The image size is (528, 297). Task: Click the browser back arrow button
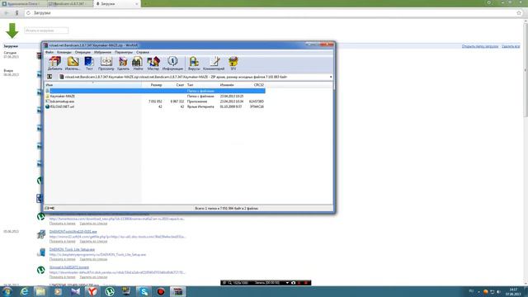coord(7,13)
